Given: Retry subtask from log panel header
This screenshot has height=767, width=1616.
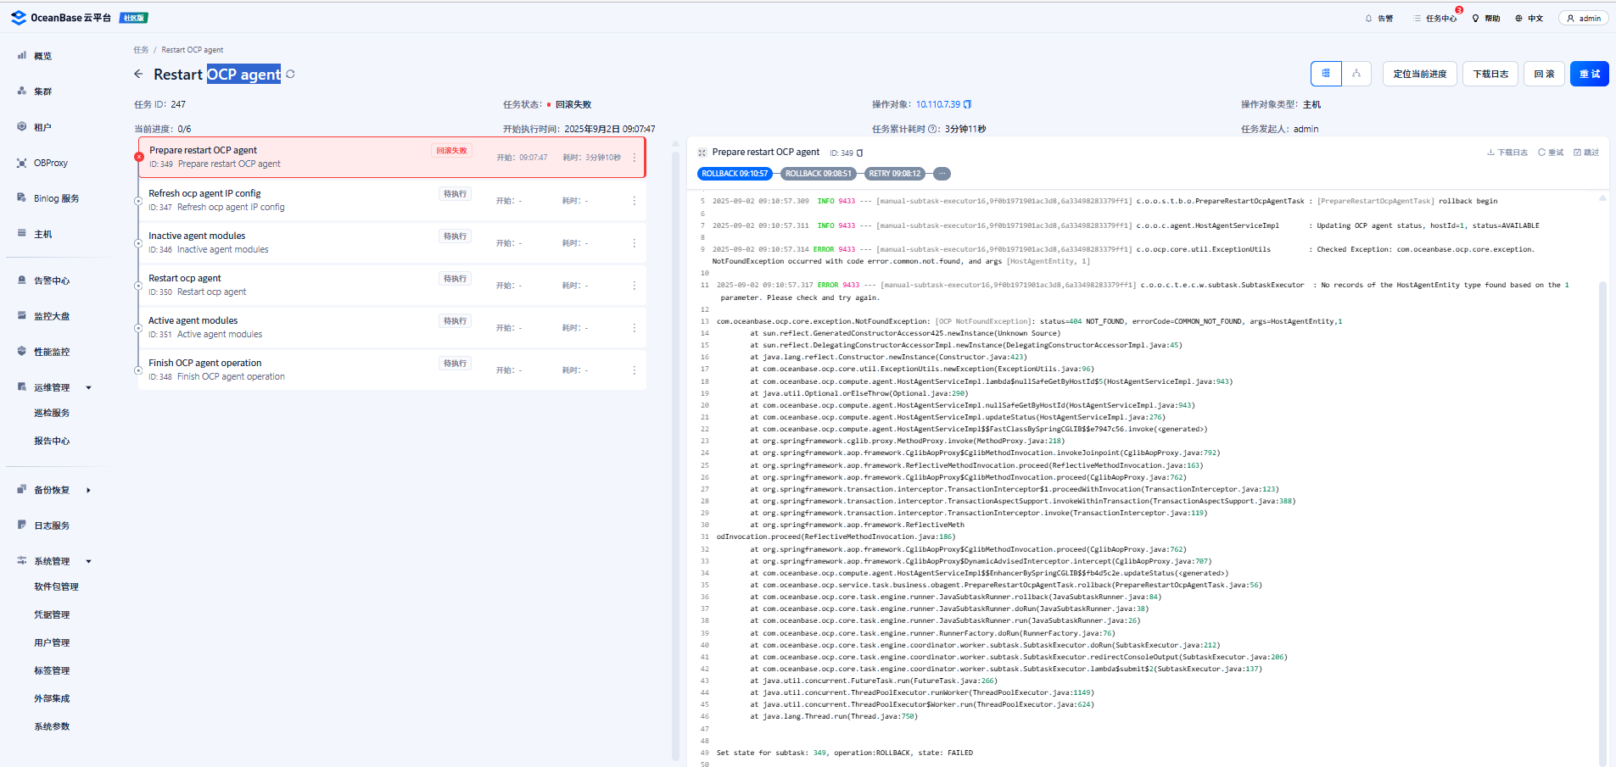Looking at the screenshot, I should [1551, 153].
